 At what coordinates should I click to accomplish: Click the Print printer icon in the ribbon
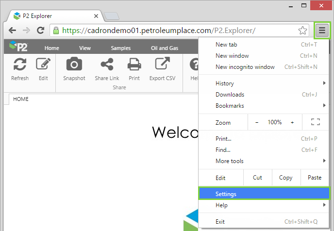pyautogui.click(x=134, y=64)
